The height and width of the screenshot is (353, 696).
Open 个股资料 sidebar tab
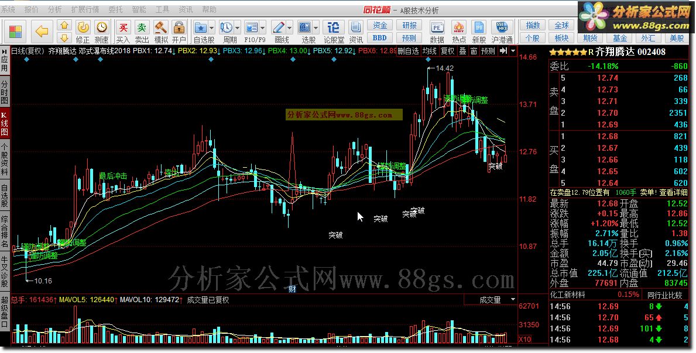coord(5,158)
